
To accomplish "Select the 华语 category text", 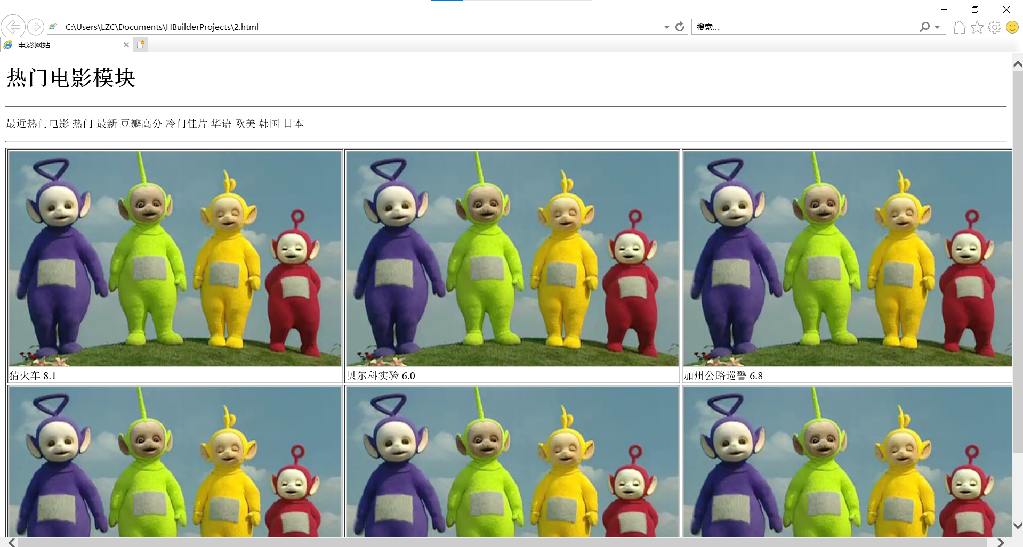I will point(221,124).
